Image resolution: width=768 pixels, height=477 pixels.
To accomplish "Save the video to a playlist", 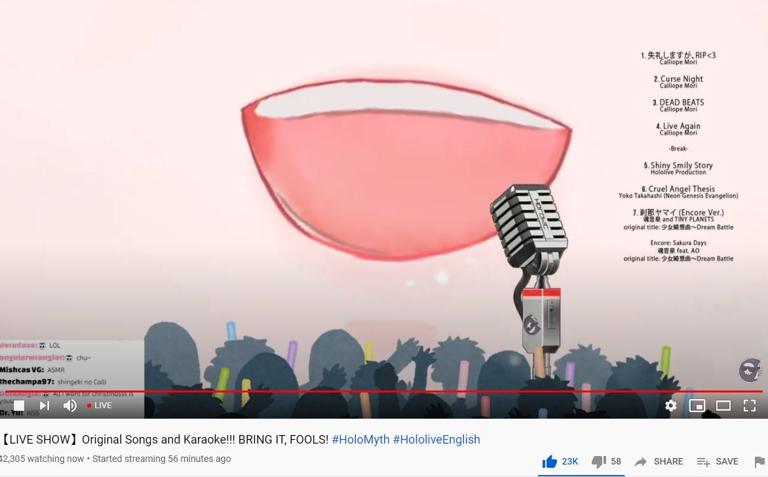I will [x=718, y=461].
